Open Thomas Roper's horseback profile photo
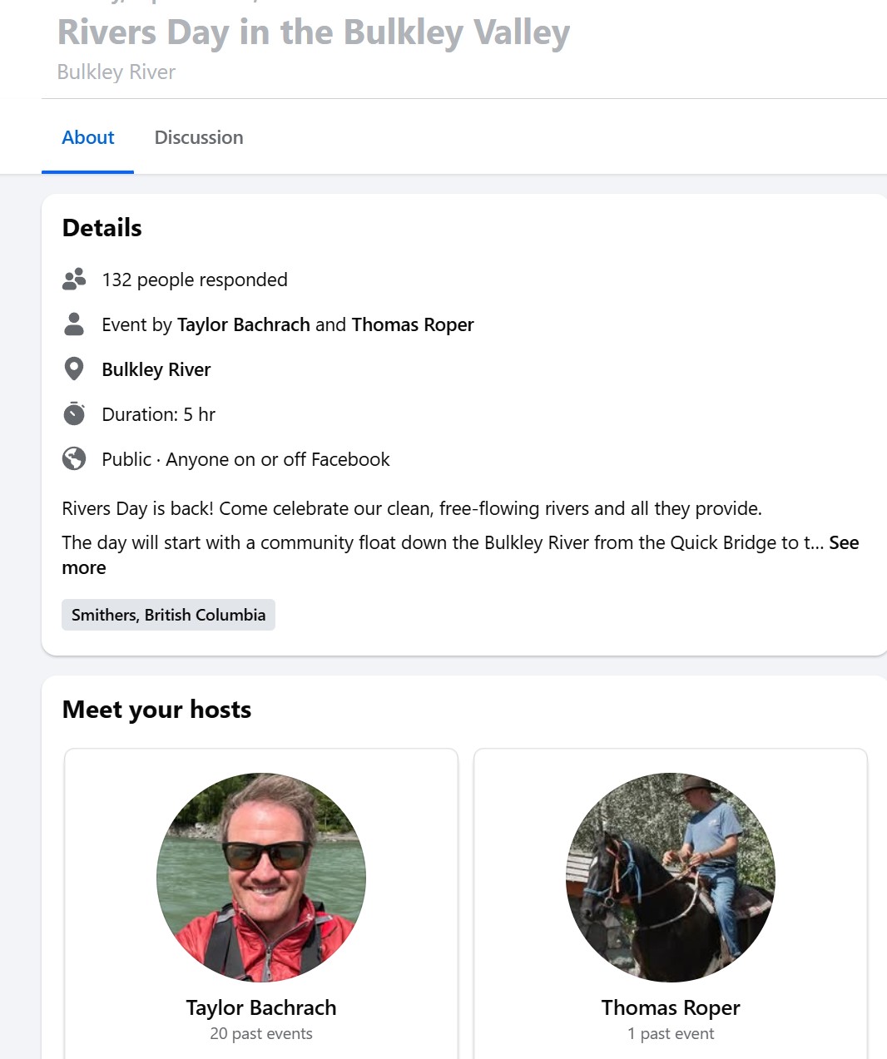The image size is (887, 1059). click(671, 877)
